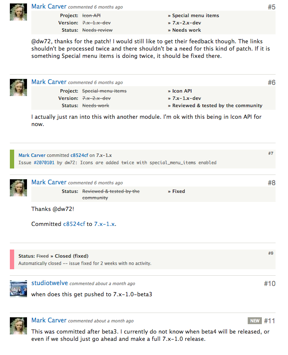288x355 pixels.
Task: Follow the #7 commit entry permalink
Action: pyautogui.click(x=270, y=153)
